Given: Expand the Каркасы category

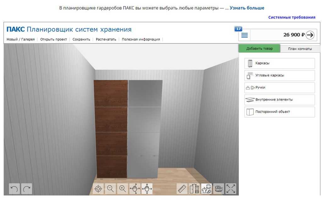Looking at the screenshot, I should click(x=279, y=63).
